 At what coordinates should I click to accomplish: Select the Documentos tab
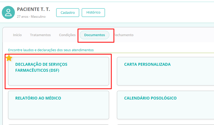[95, 35]
